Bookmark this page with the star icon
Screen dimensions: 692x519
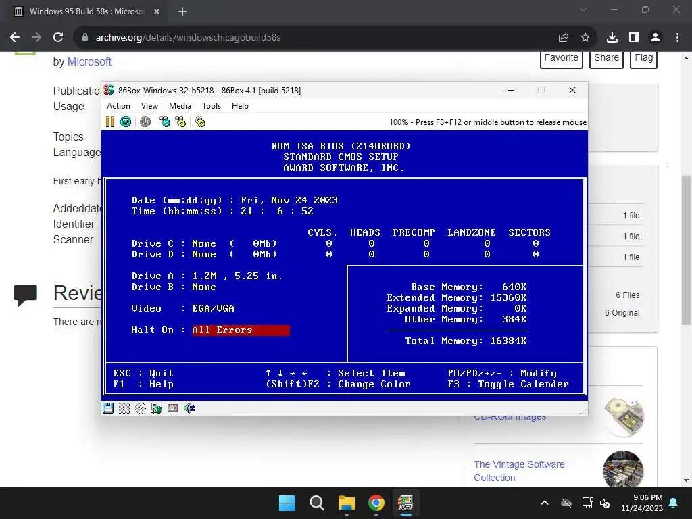point(585,38)
